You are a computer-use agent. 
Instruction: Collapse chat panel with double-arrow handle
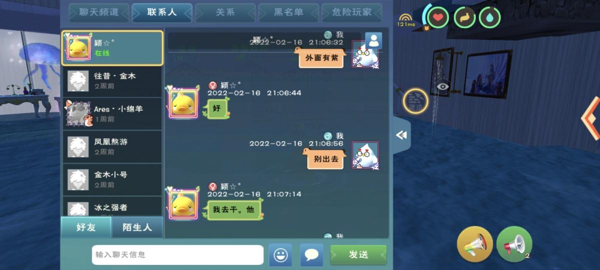pos(401,135)
